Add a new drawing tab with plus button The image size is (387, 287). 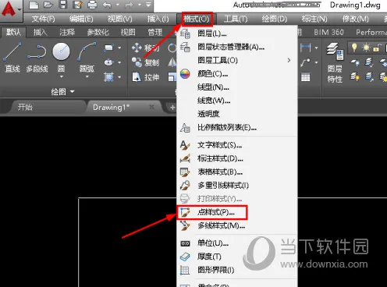tap(172, 107)
